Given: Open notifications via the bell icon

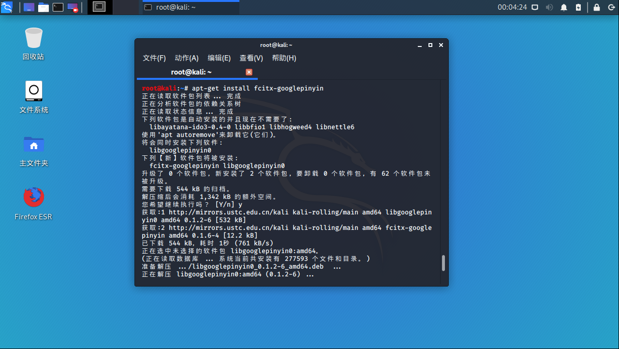Looking at the screenshot, I should (x=563, y=7).
